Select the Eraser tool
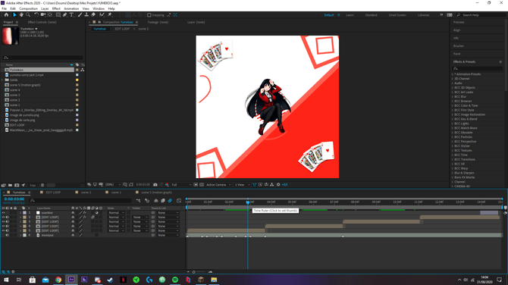 point(93,15)
